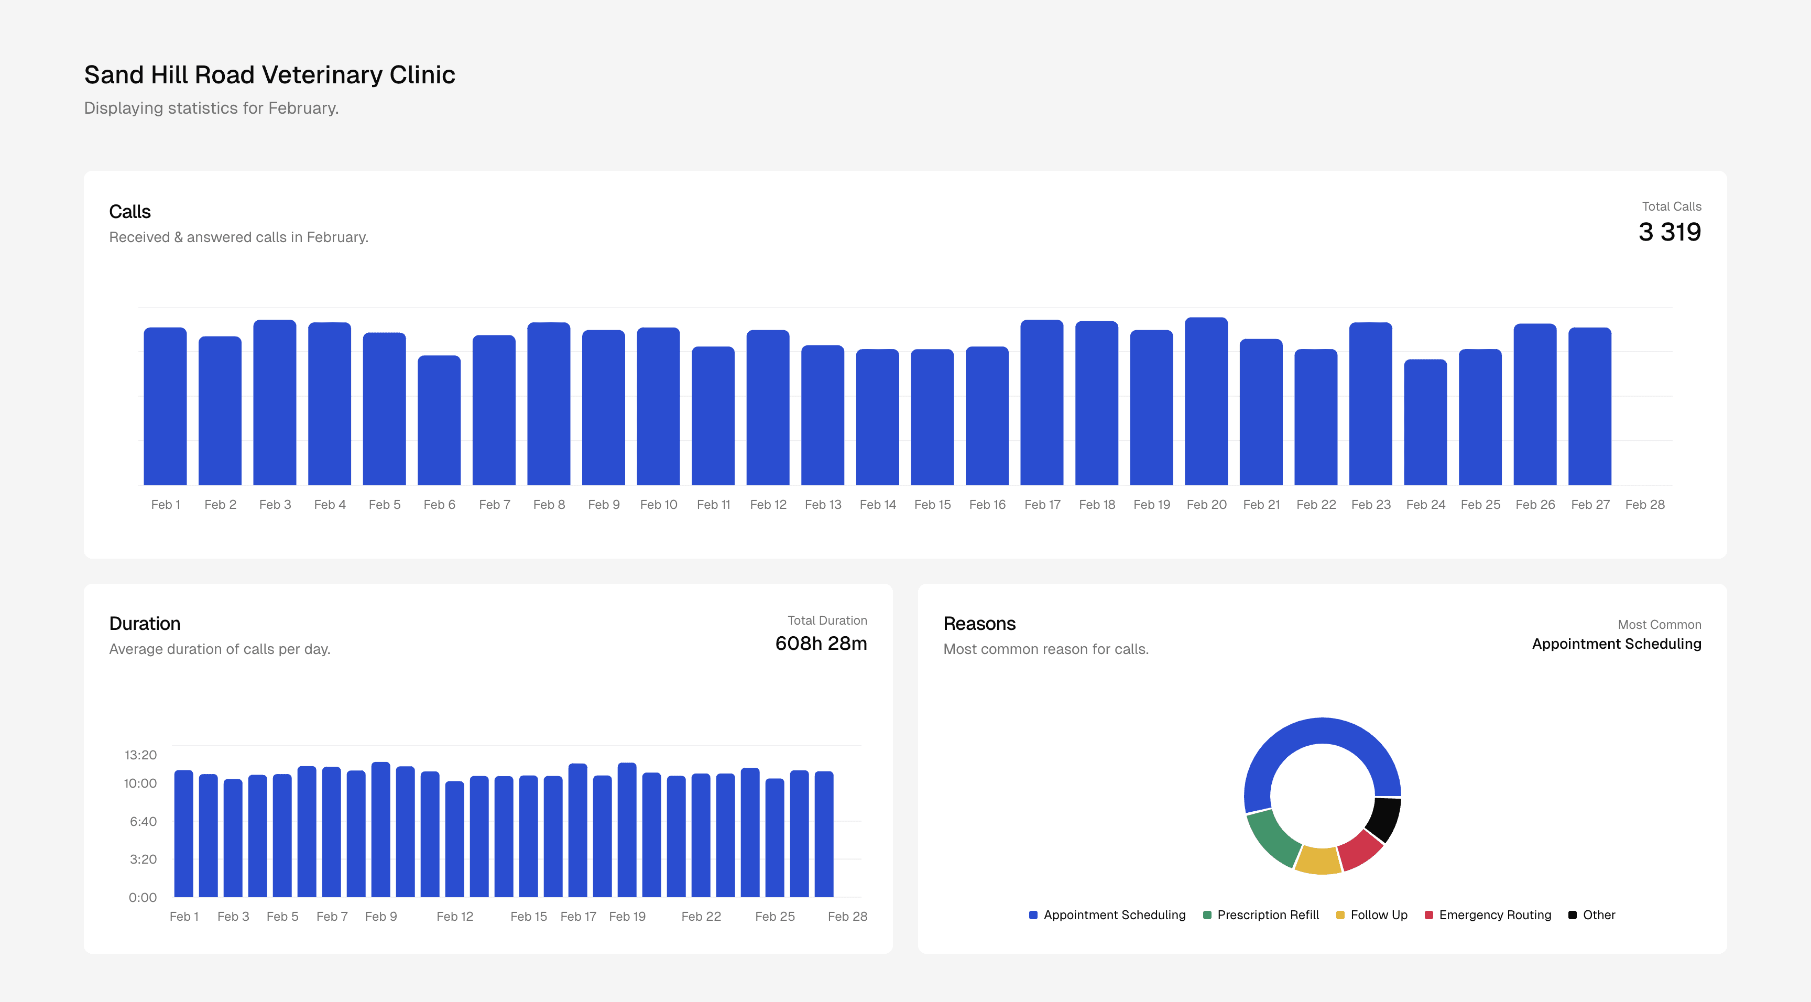Image resolution: width=1811 pixels, height=1002 pixels.
Task: Click the Feb 25 bar in Duration chart
Action: click(774, 837)
